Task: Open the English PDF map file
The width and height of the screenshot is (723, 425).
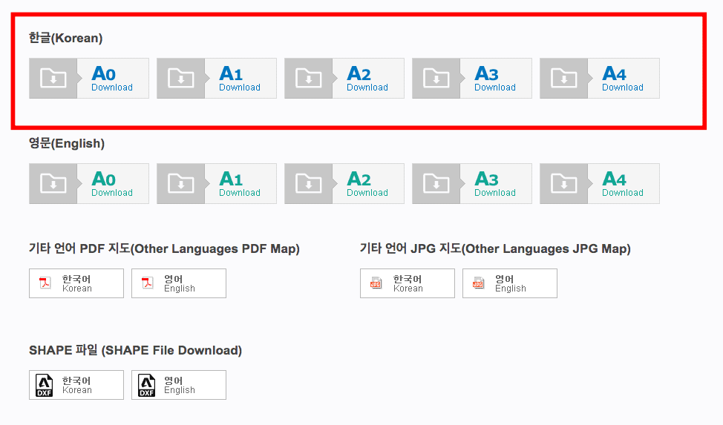Action: coord(179,283)
